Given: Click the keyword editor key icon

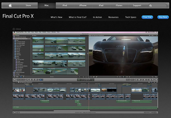Looking at the screenshot, I should point(27,80).
